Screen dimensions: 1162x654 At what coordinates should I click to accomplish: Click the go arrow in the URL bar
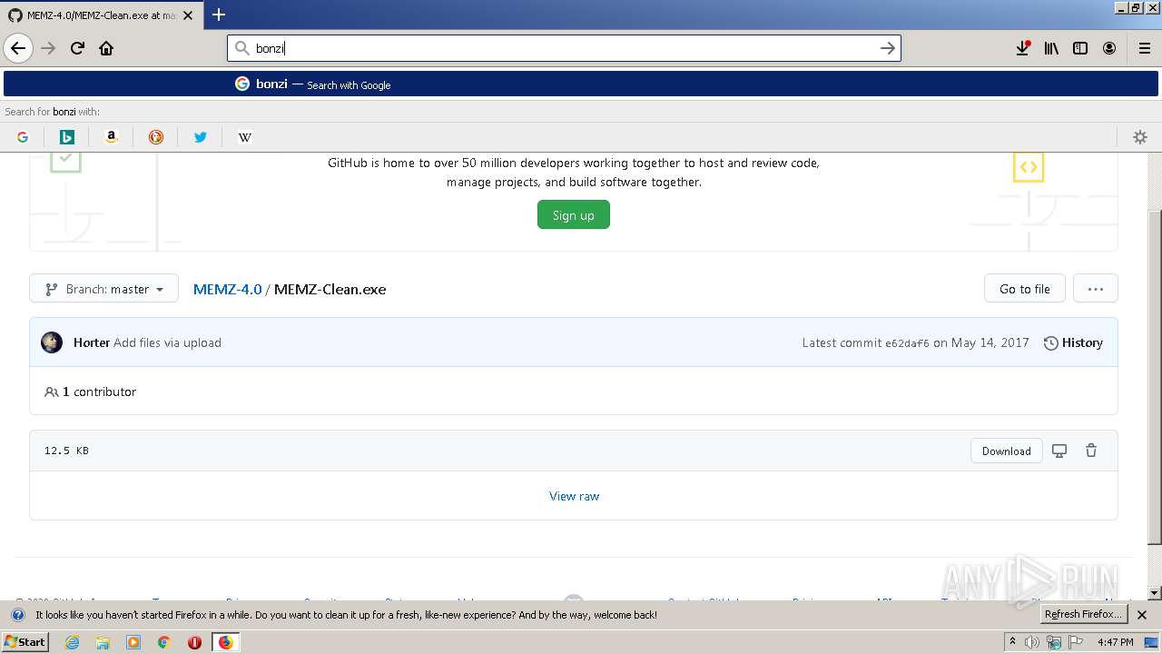(x=888, y=48)
